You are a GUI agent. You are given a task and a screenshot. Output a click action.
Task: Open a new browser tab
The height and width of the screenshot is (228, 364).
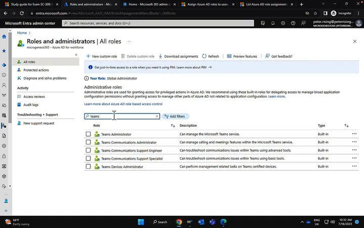(x=301, y=4)
